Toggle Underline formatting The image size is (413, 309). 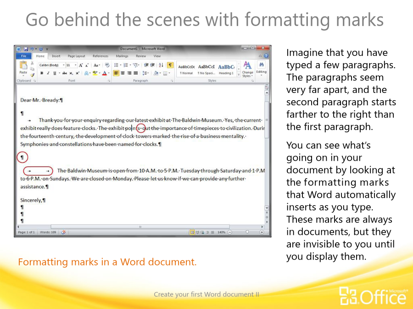click(x=55, y=73)
